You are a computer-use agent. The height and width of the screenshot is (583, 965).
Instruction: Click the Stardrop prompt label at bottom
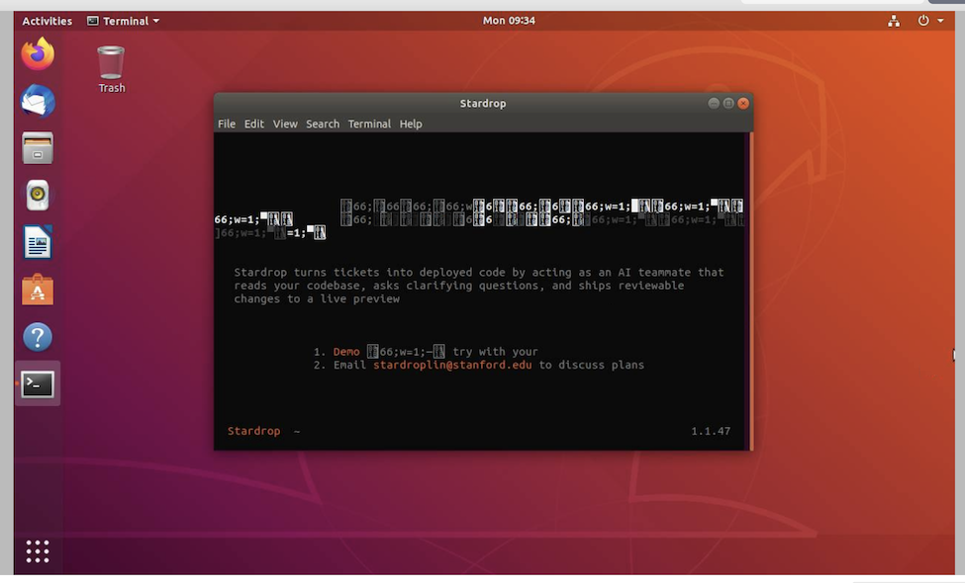pyautogui.click(x=253, y=431)
